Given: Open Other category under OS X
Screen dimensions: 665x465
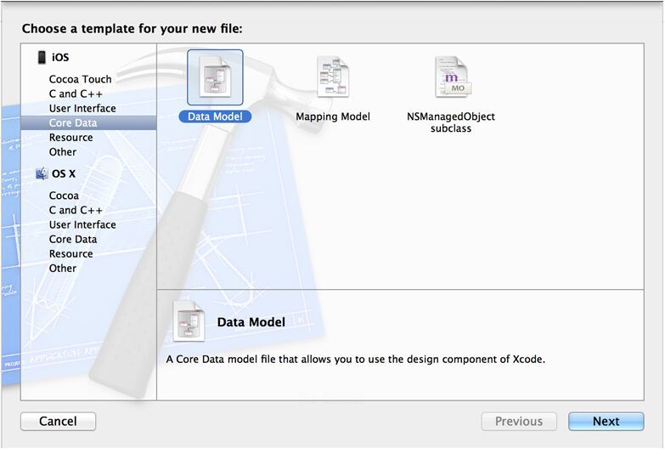Looking at the screenshot, I should click(63, 268).
